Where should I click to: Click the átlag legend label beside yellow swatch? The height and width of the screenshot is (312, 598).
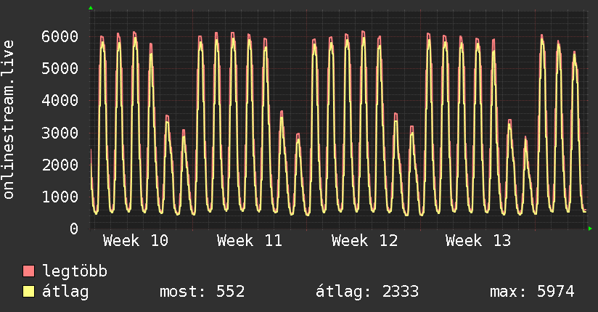[x=65, y=292]
